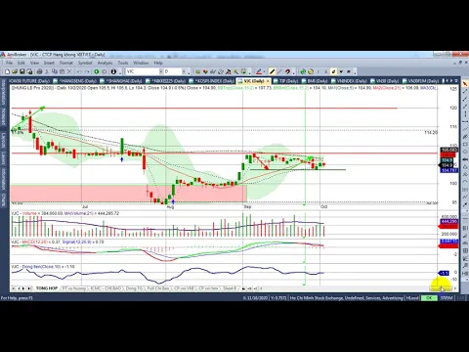Image resolution: width=469 pixels, height=352 pixels.
Task: Click the New document toolbar icon
Action: point(7,71)
